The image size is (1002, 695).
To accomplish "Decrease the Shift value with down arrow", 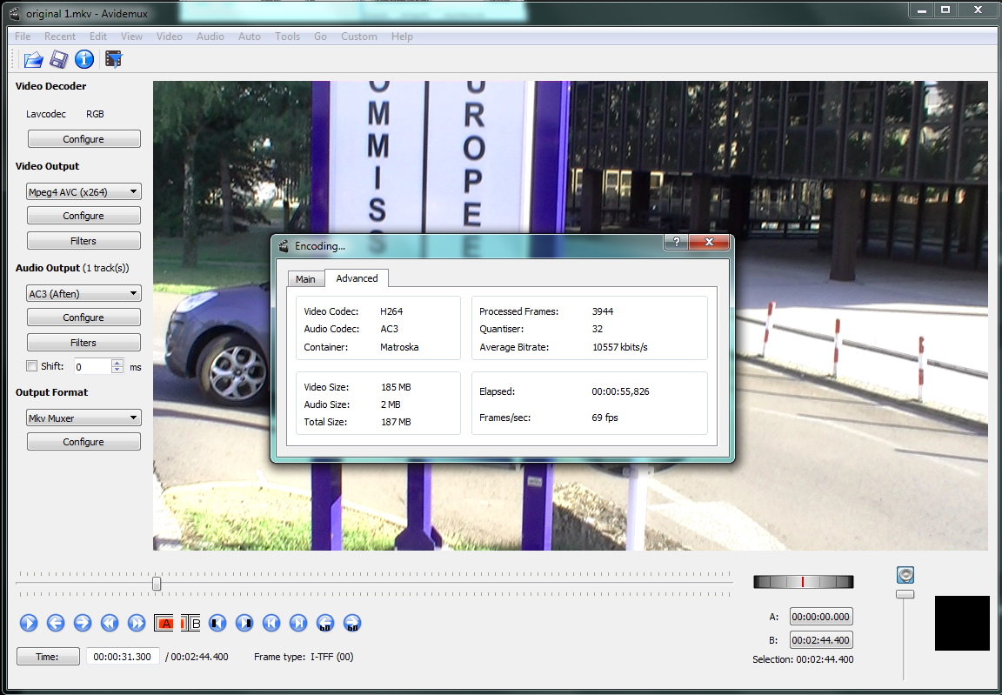I will pyautogui.click(x=117, y=370).
